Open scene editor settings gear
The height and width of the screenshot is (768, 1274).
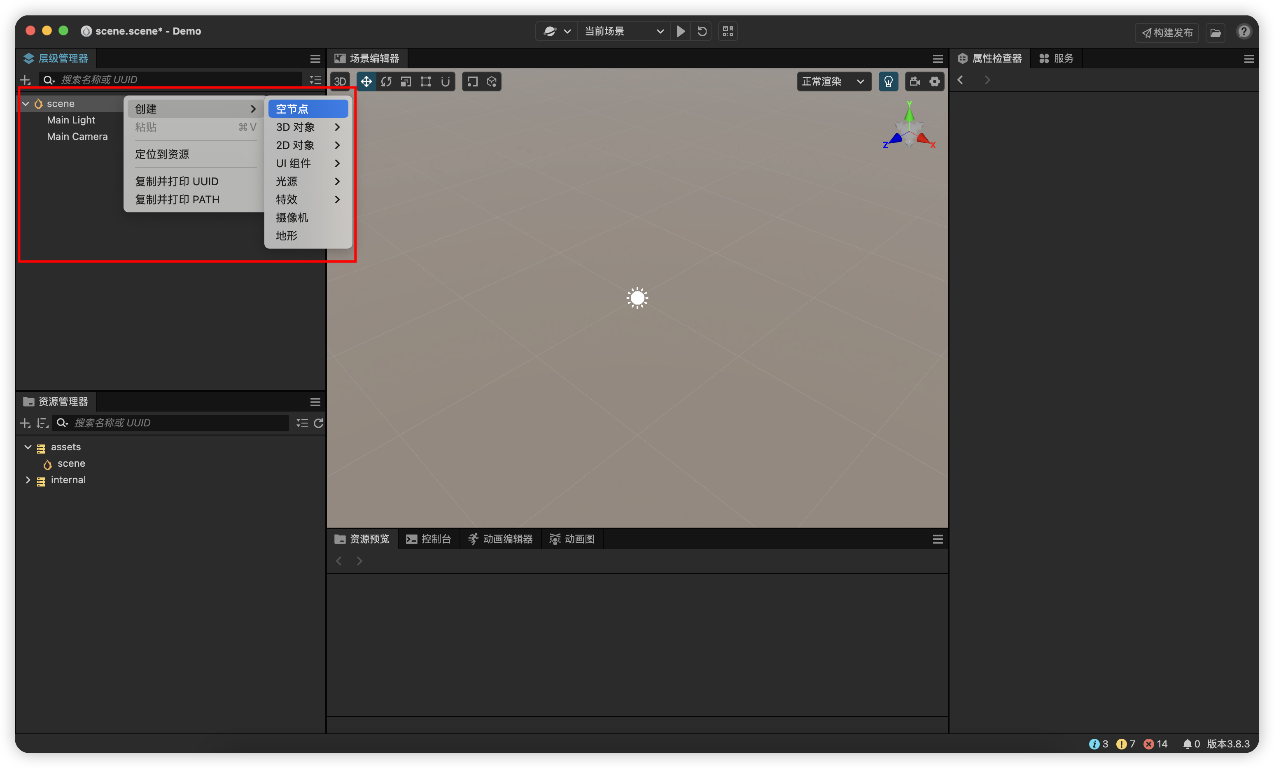click(x=934, y=81)
